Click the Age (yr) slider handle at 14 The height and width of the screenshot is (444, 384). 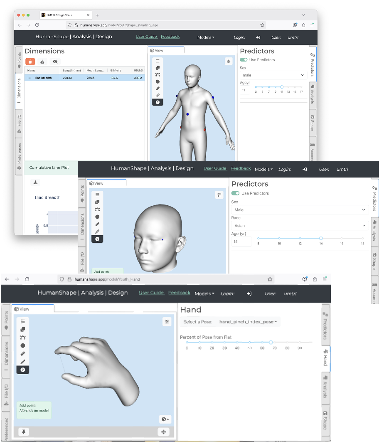[321, 239]
